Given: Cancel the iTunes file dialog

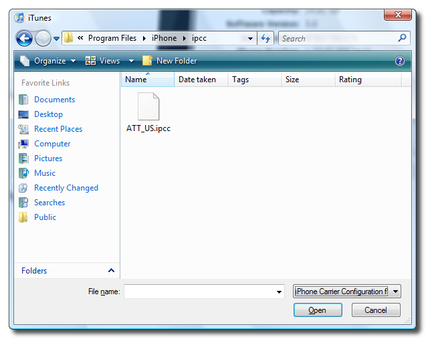Looking at the screenshot, I should 376,310.
